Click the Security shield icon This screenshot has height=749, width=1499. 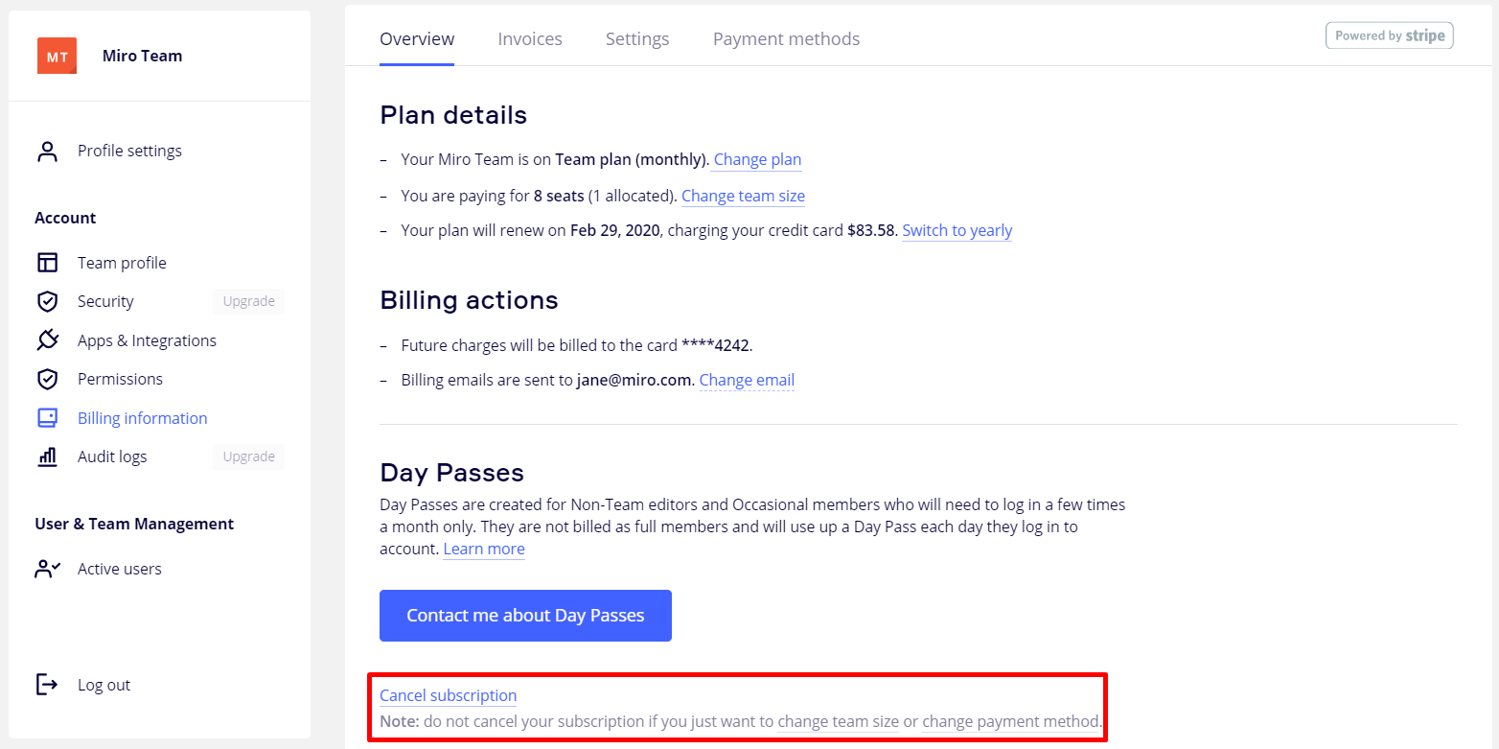pyautogui.click(x=47, y=301)
